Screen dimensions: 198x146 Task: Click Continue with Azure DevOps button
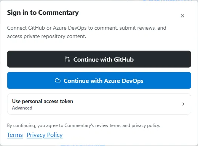[99, 80]
